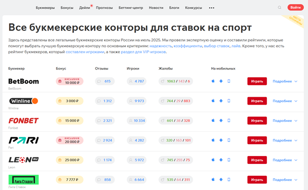Image resolution: width=308 pixels, height=190 pixels.
Task: Open Pari mobile site icon
Action: point(229,140)
